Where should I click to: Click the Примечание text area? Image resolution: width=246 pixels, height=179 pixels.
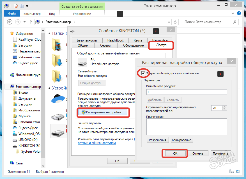187,127
